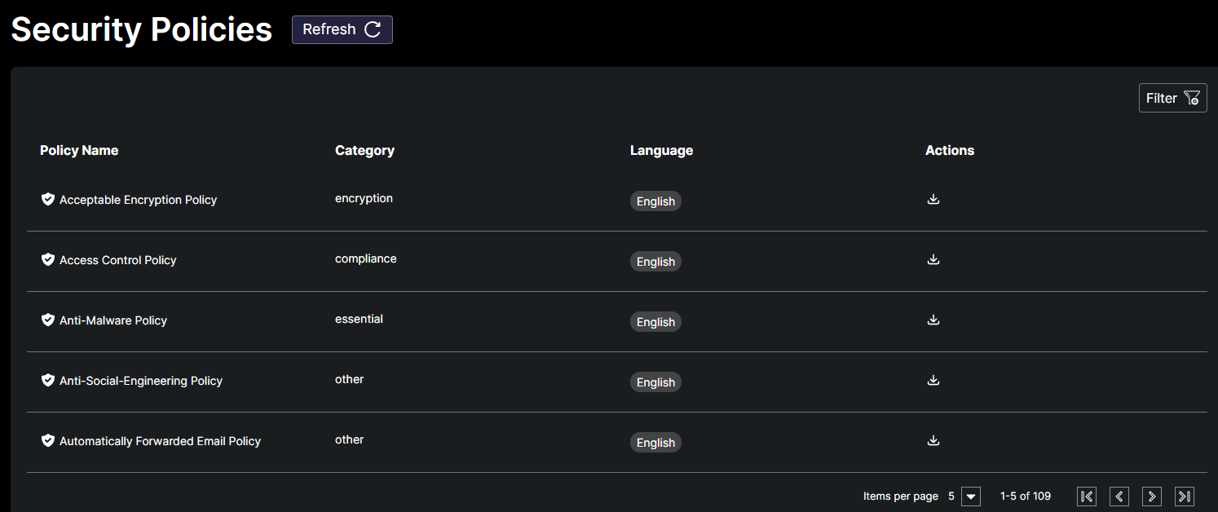Image resolution: width=1218 pixels, height=512 pixels.
Task: Jump to the last page
Action: 1184,496
